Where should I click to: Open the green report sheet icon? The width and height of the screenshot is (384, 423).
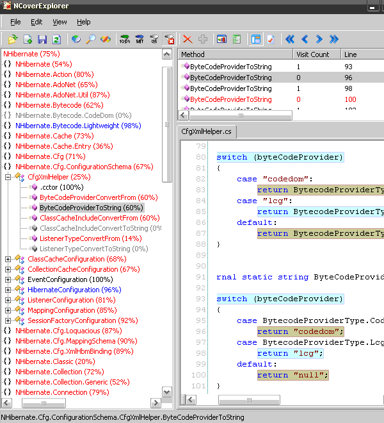tap(237, 39)
